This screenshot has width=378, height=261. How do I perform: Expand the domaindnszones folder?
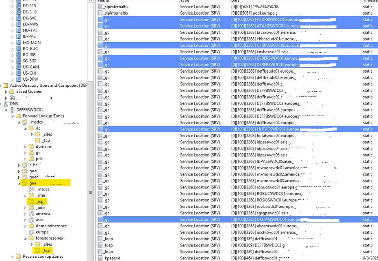(26, 226)
